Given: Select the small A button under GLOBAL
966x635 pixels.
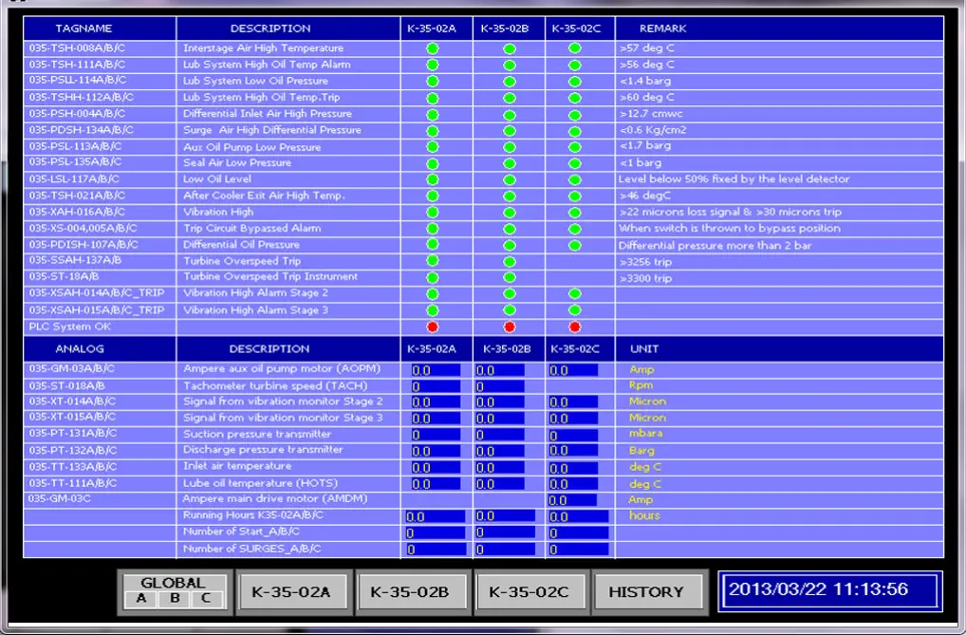Looking at the screenshot, I should coord(141,599).
